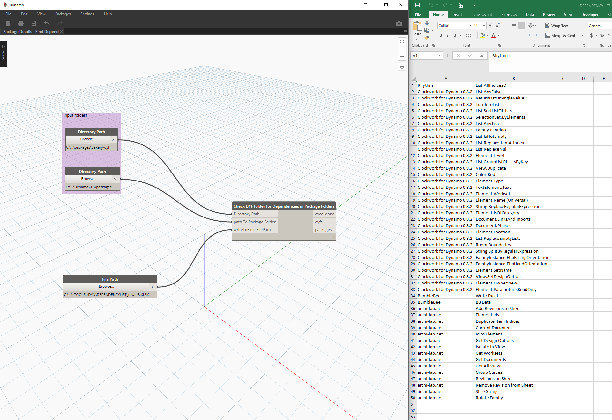This screenshot has width=612, height=420.
Task: Toggle Italic formatting in Excel
Action: coord(448,35)
